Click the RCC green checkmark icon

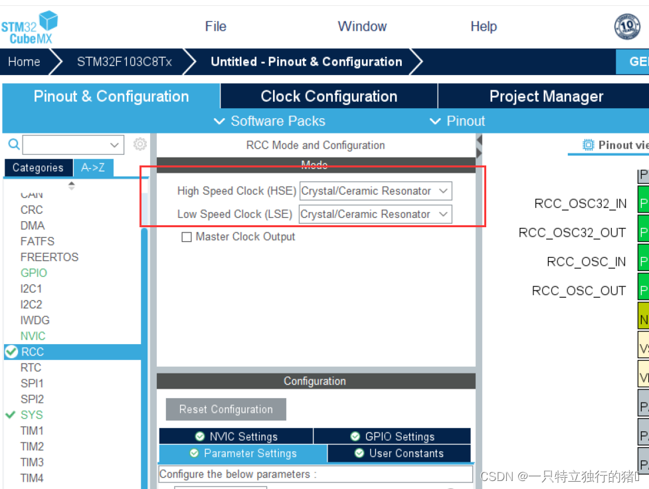coord(11,352)
